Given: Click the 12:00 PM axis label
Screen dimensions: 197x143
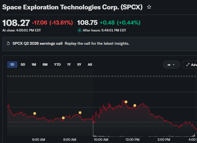Looking at the screenshot, I should pos(132,140).
